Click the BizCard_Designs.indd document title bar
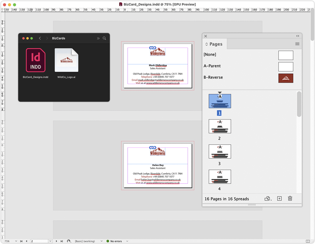 (157, 4)
